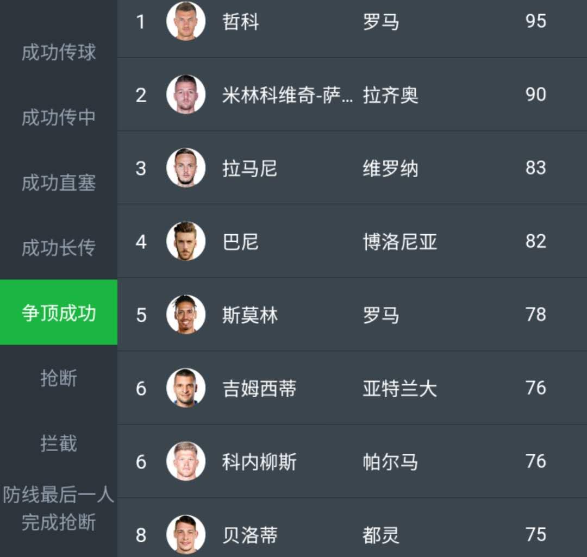This screenshot has width=587, height=557.
Task: Open the 拉齐奥 team label
Action: tap(390, 95)
